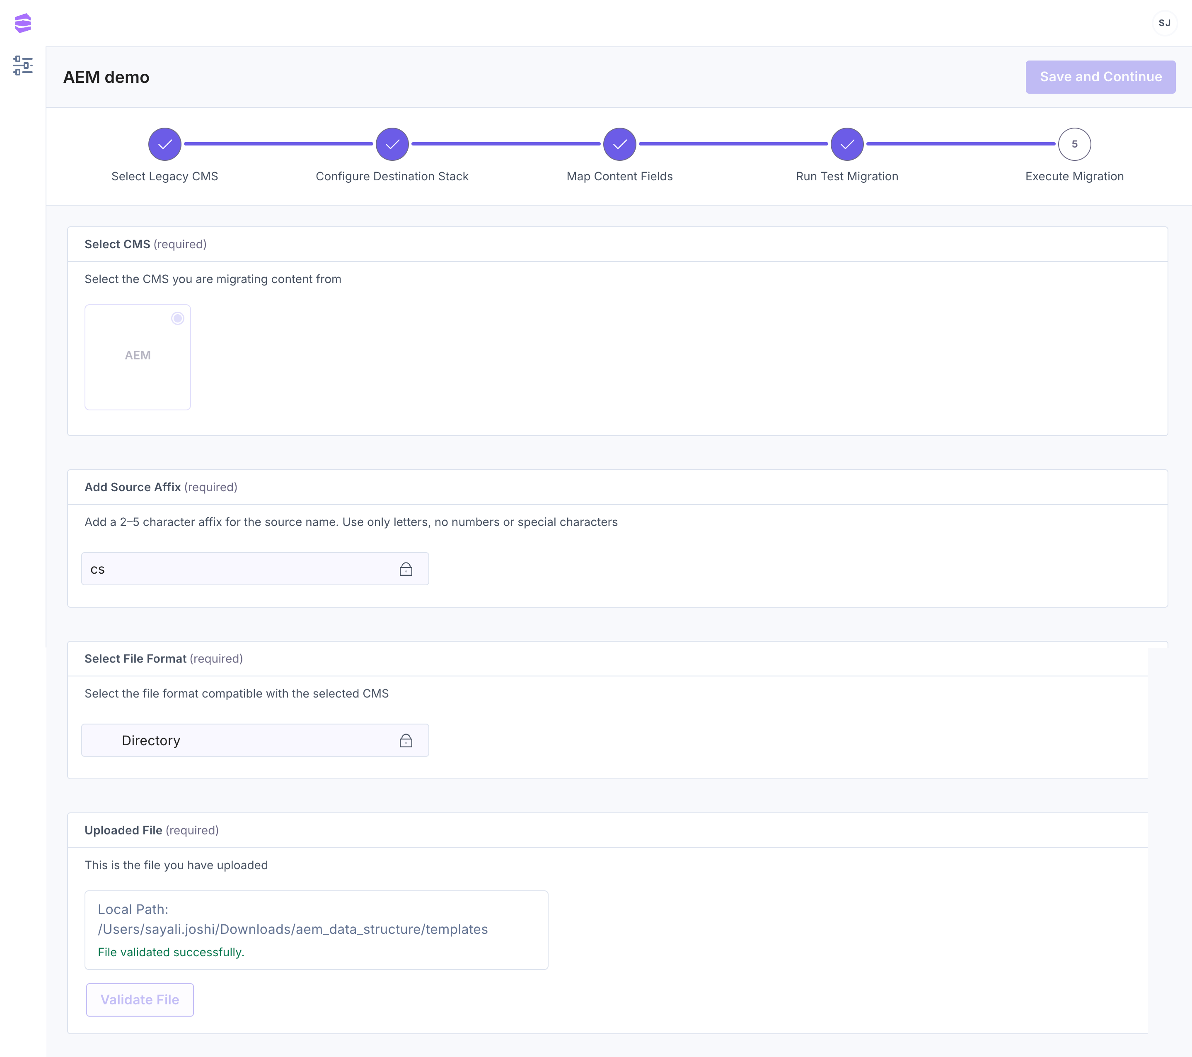Click the lock icon in the Directory field
Viewport: 1192px width, 1057px height.
coord(406,741)
